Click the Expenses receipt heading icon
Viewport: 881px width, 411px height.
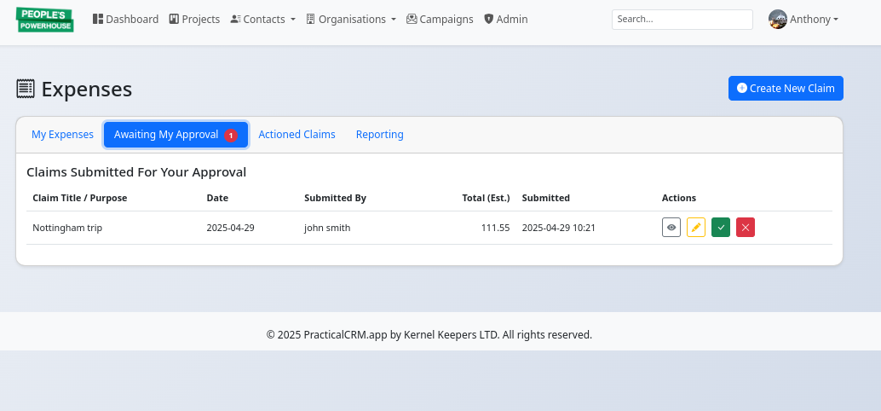(x=25, y=89)
